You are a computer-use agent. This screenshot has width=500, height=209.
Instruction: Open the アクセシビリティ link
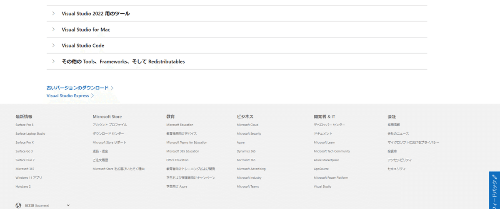coord(400,160)
